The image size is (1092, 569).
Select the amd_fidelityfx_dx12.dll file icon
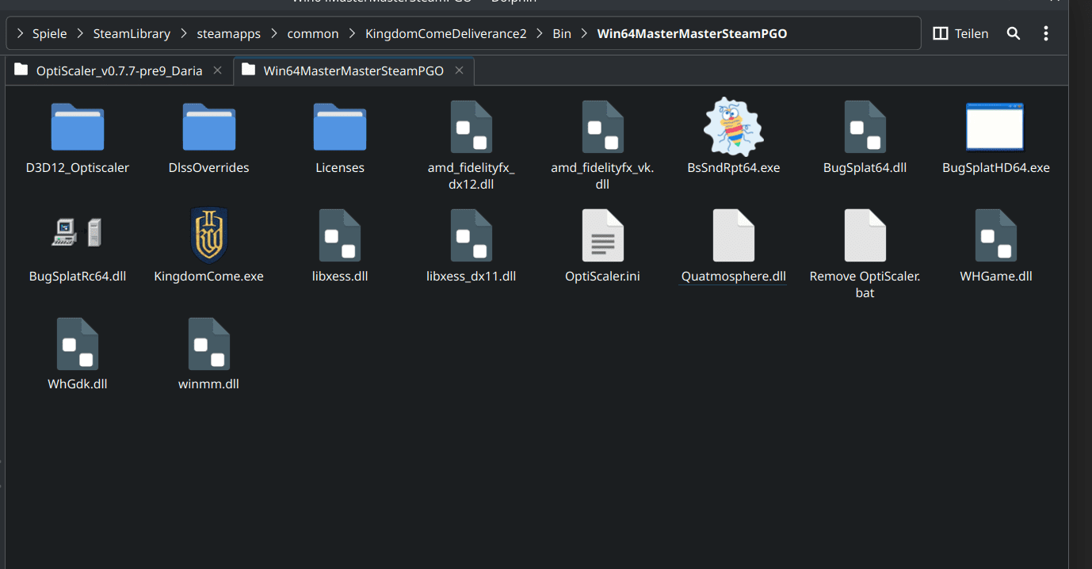pyautogui.click(x=472, y=127)
